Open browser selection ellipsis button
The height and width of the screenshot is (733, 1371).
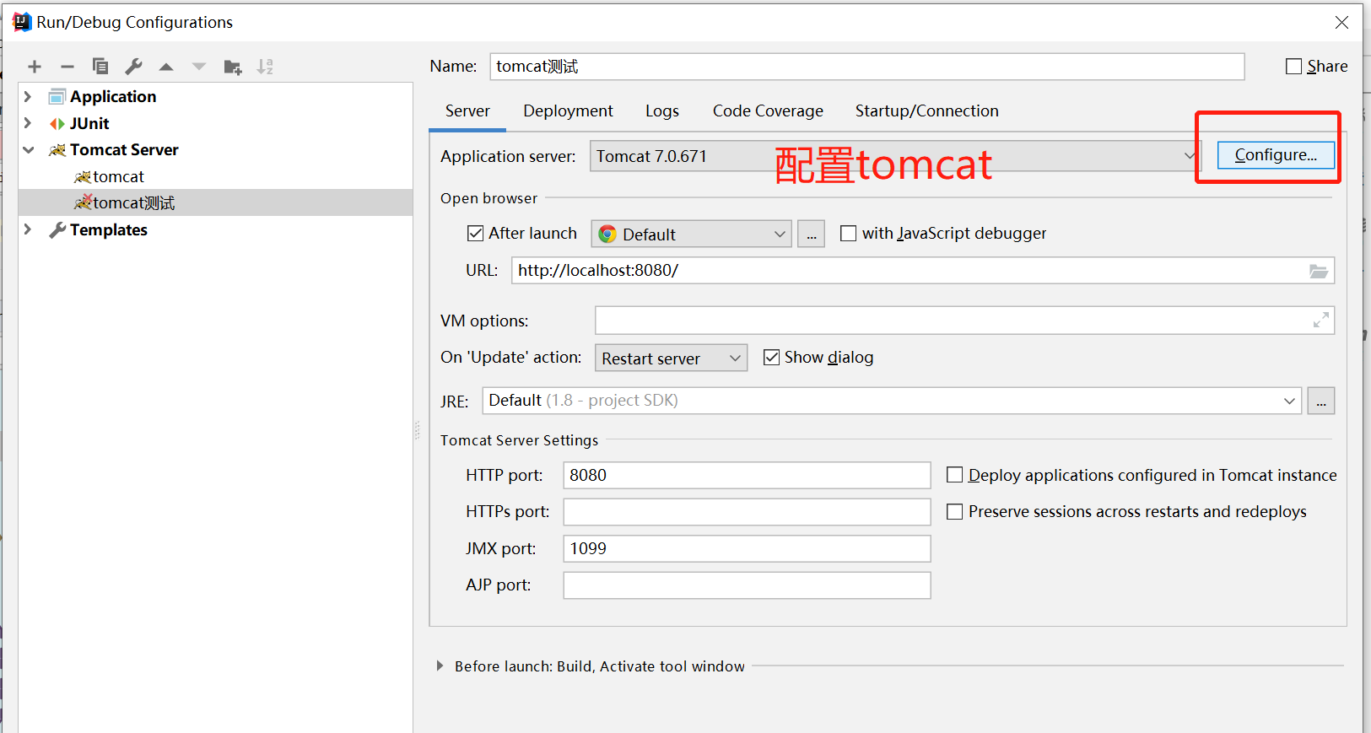pyautogui.click(x=811, y=234)
